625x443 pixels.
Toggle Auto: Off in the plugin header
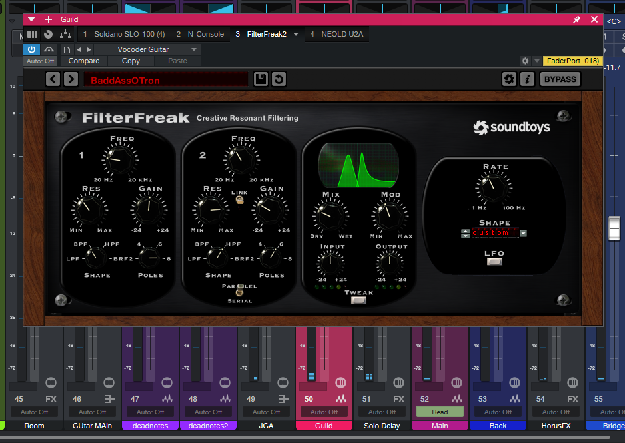tap(40, 61)
